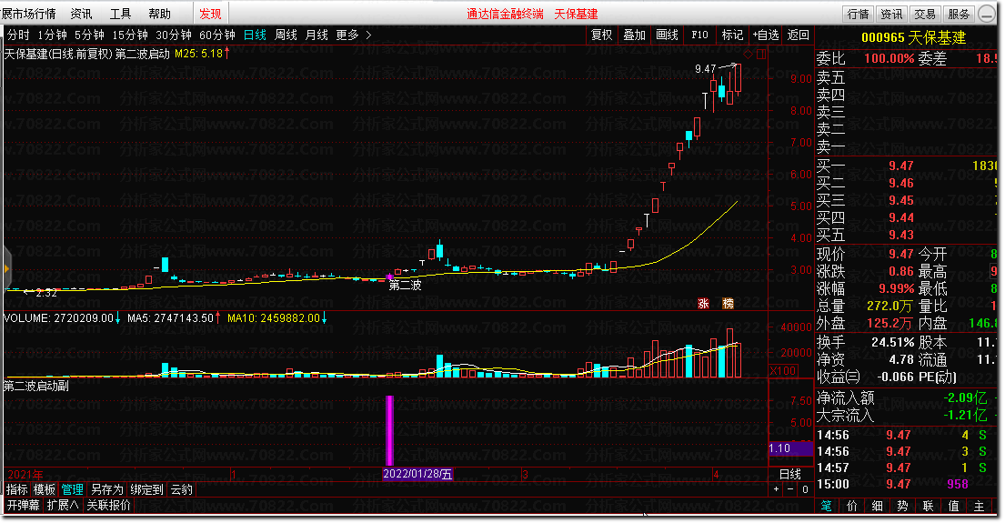
Task: Switch to 月线 monthly chart
Action: click(x=317, y=35)
